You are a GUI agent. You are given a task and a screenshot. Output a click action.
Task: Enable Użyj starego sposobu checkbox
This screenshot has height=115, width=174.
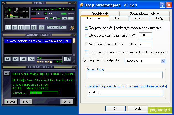click(x=86, y=52)
